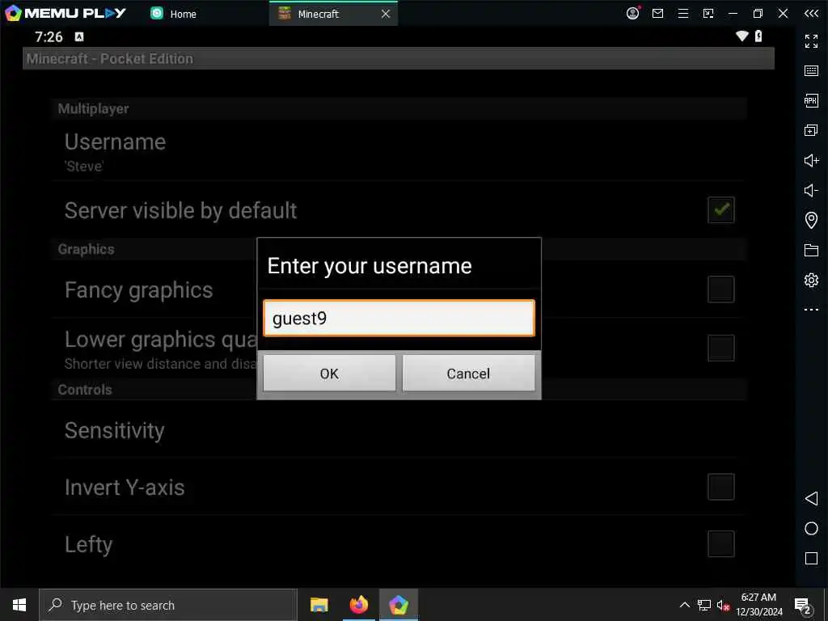Toggle Lower graphics quality checkbox
This screenshot has width=828, height=621.
pyautogui.click(x=720, y=348)
